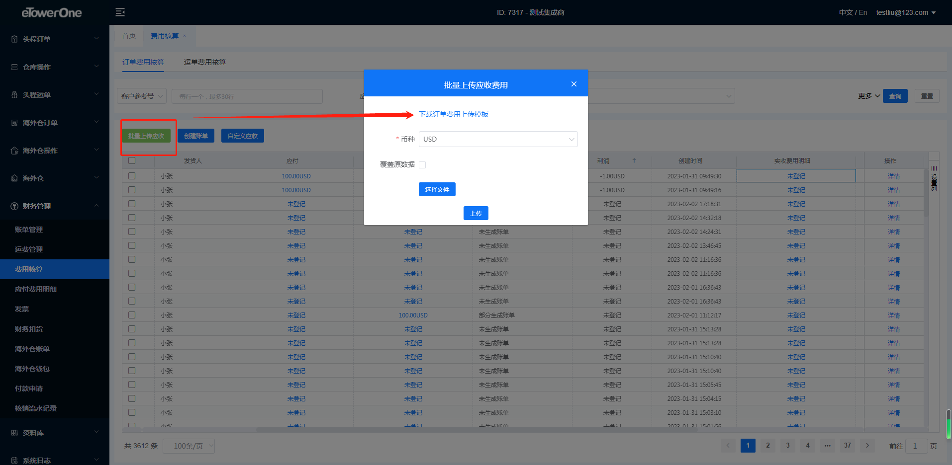Toggle the select-all checkbox in table header
Image resolution: width=952 pixels, height=465 pixels.
(132, 160)
